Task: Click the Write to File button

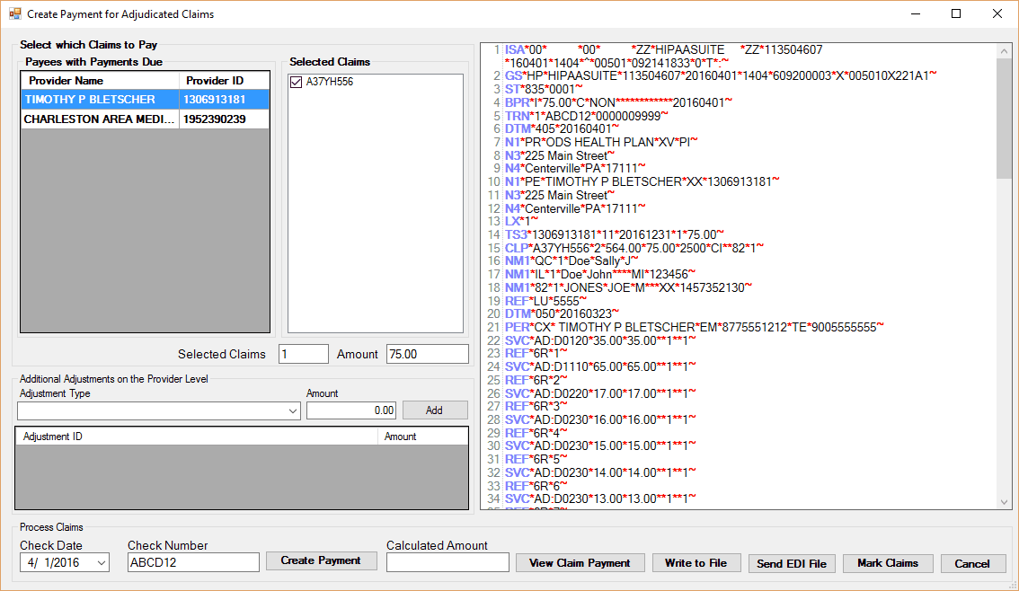Action: tap(696, 563)
